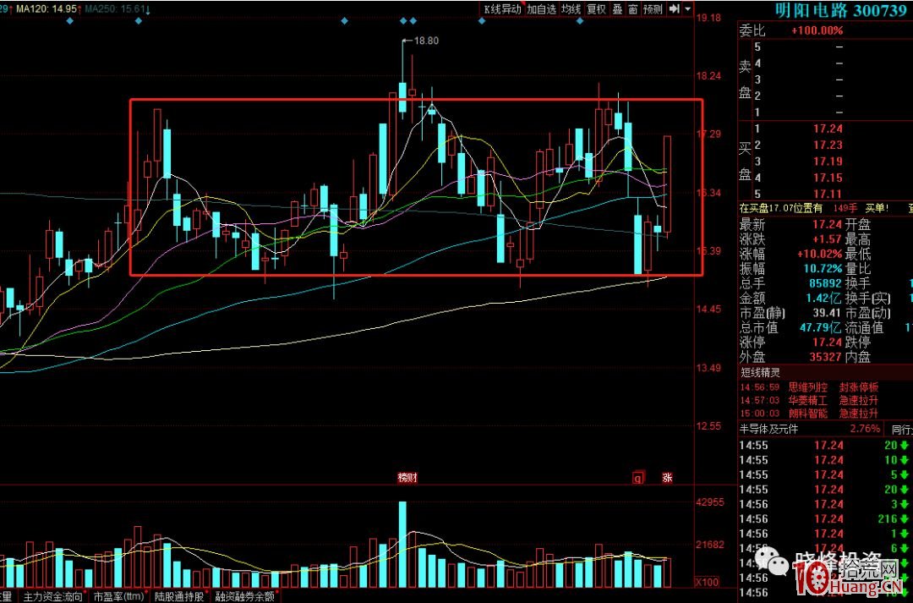
Task: Click the MA120: 14.95 indicator label
Action: coord(46,8)
